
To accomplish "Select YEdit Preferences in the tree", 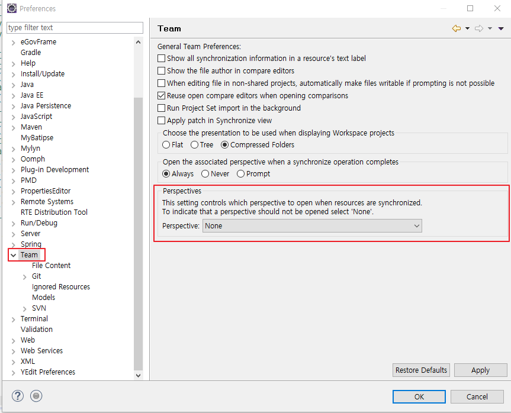I will pos(48,372).
